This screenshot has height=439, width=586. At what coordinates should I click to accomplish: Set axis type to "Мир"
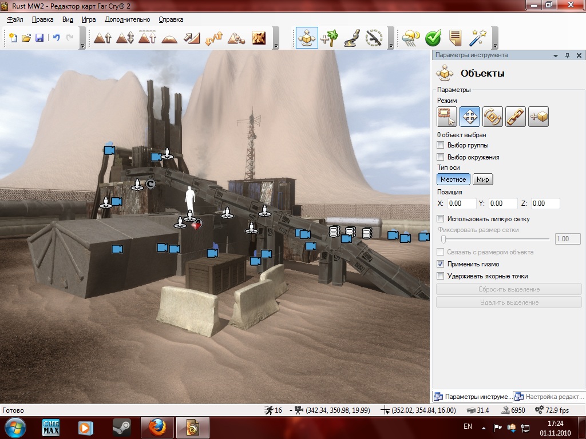tap(483, 179)
